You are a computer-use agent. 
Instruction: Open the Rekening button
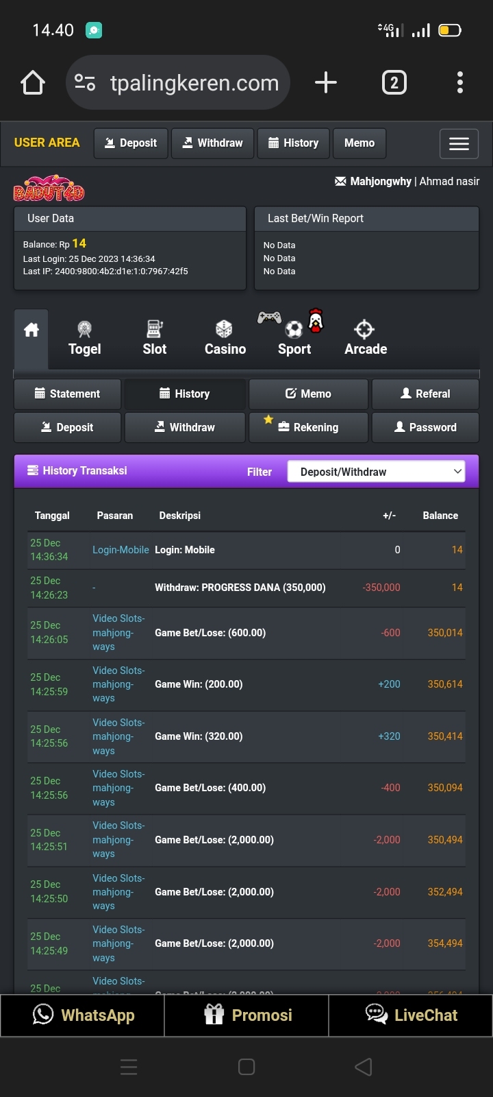click(x=308, y=428)
